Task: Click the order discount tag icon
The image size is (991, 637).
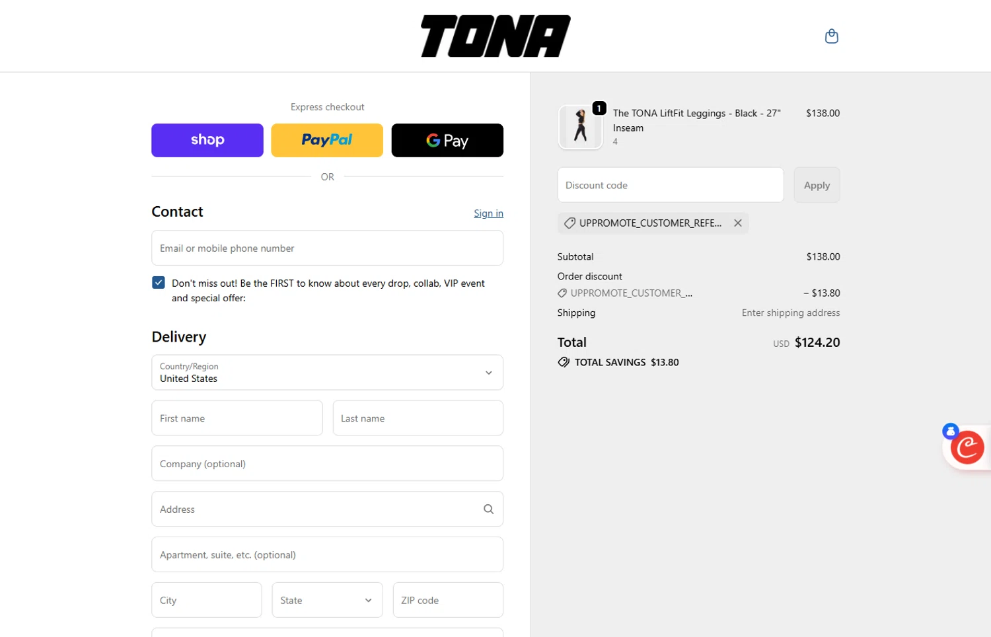Action: (x=562, y=293)
